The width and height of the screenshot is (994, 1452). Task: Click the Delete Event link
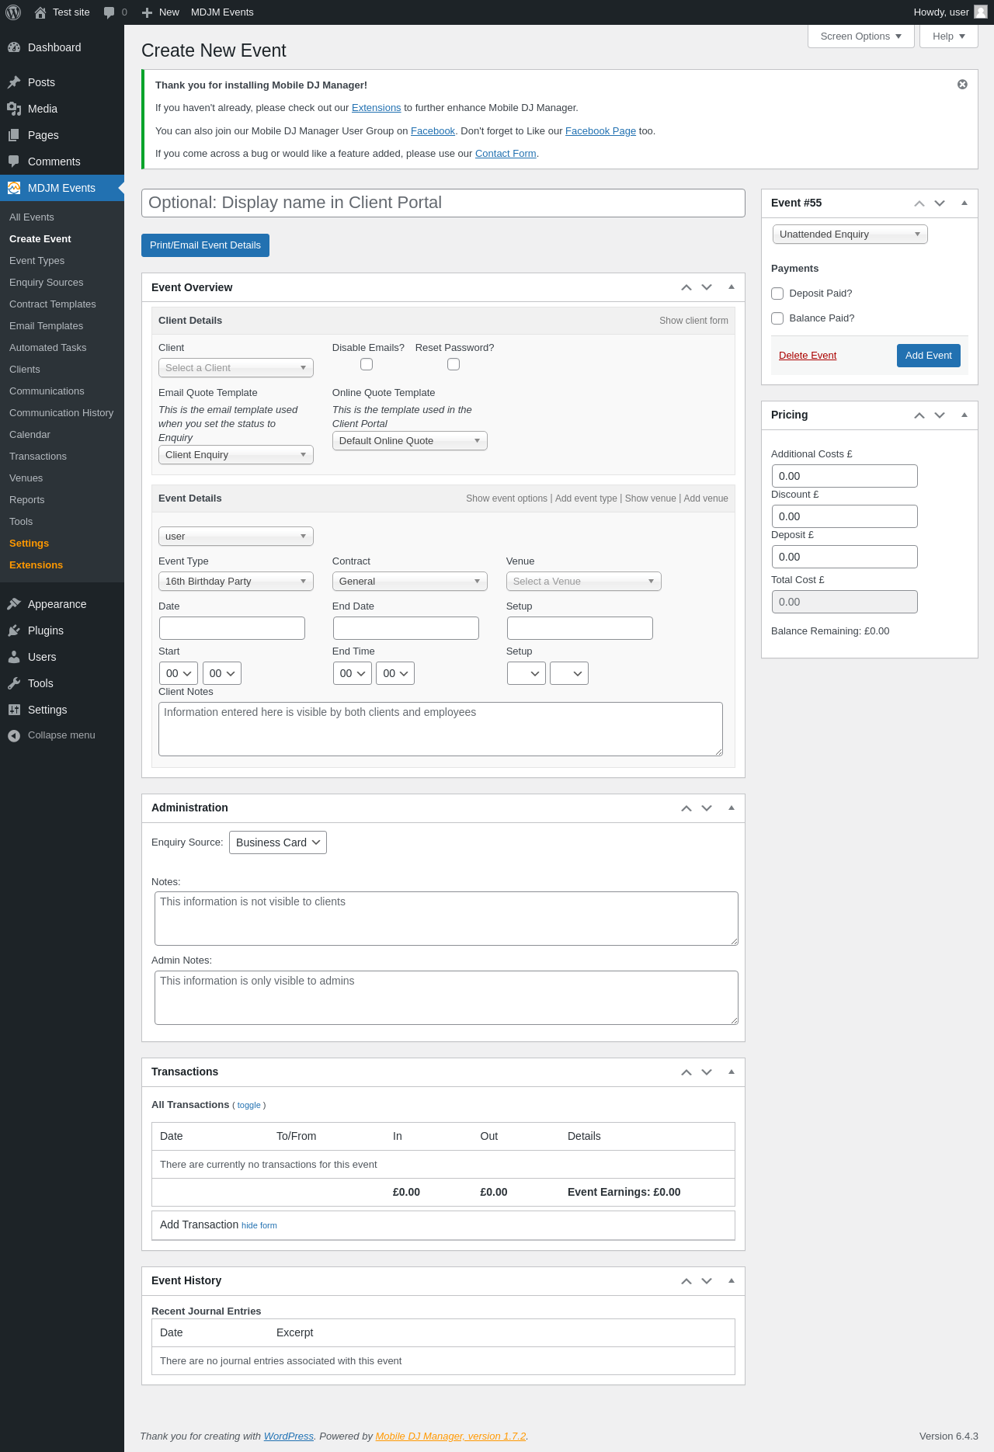coord(808,356)
